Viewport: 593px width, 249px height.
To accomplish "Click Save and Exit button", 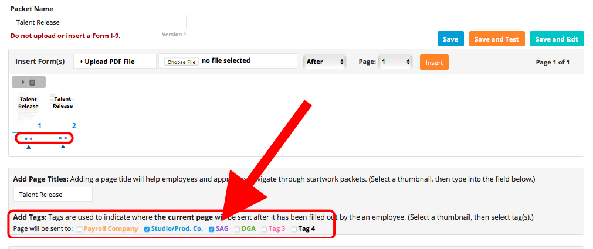I will coord(557,39).
